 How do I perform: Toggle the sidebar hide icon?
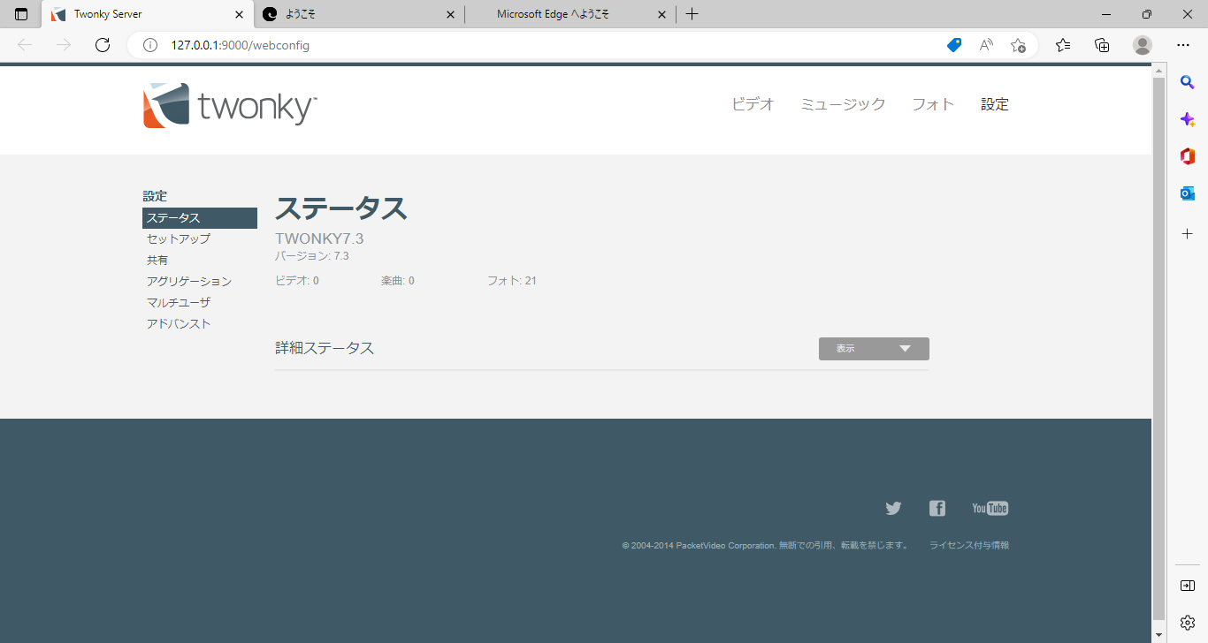coord(1188,586)
